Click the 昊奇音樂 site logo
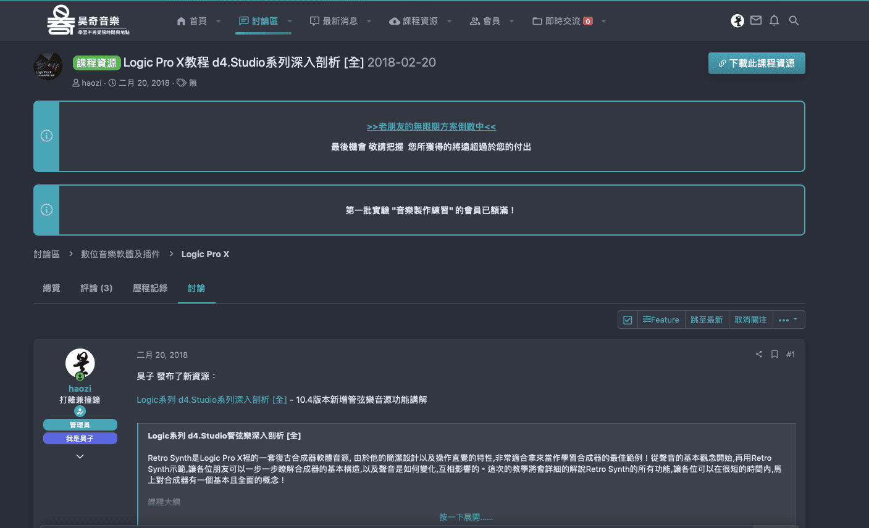 [x=88, y=21]
